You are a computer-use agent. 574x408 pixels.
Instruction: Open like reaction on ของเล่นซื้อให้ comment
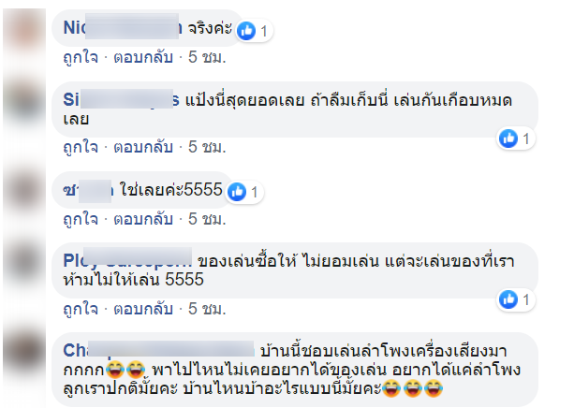508,299
